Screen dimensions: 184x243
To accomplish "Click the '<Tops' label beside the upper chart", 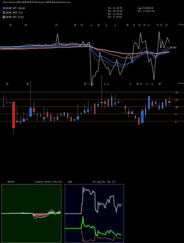I will click(x=181, y=25).
